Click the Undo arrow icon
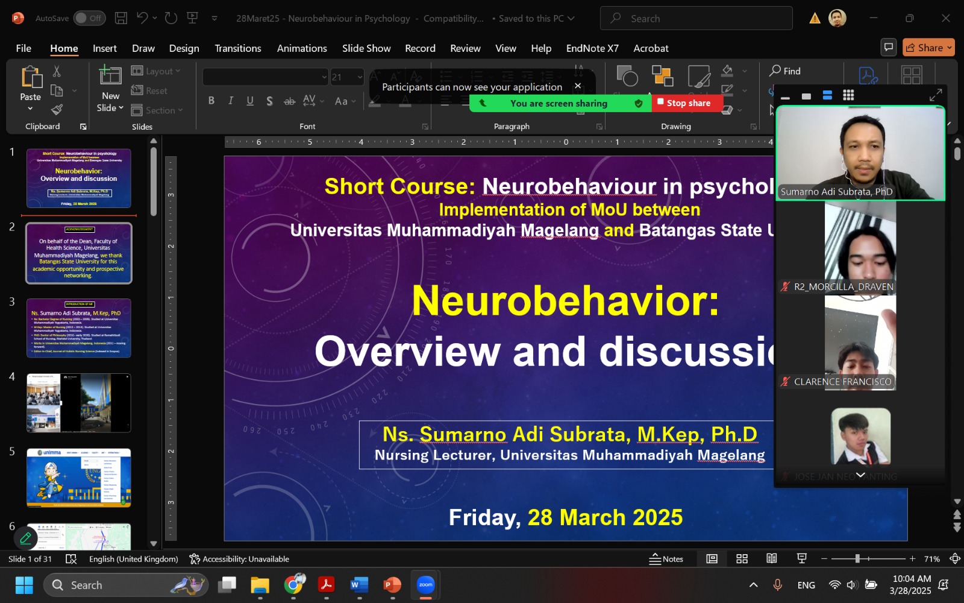 coord(142,18)
